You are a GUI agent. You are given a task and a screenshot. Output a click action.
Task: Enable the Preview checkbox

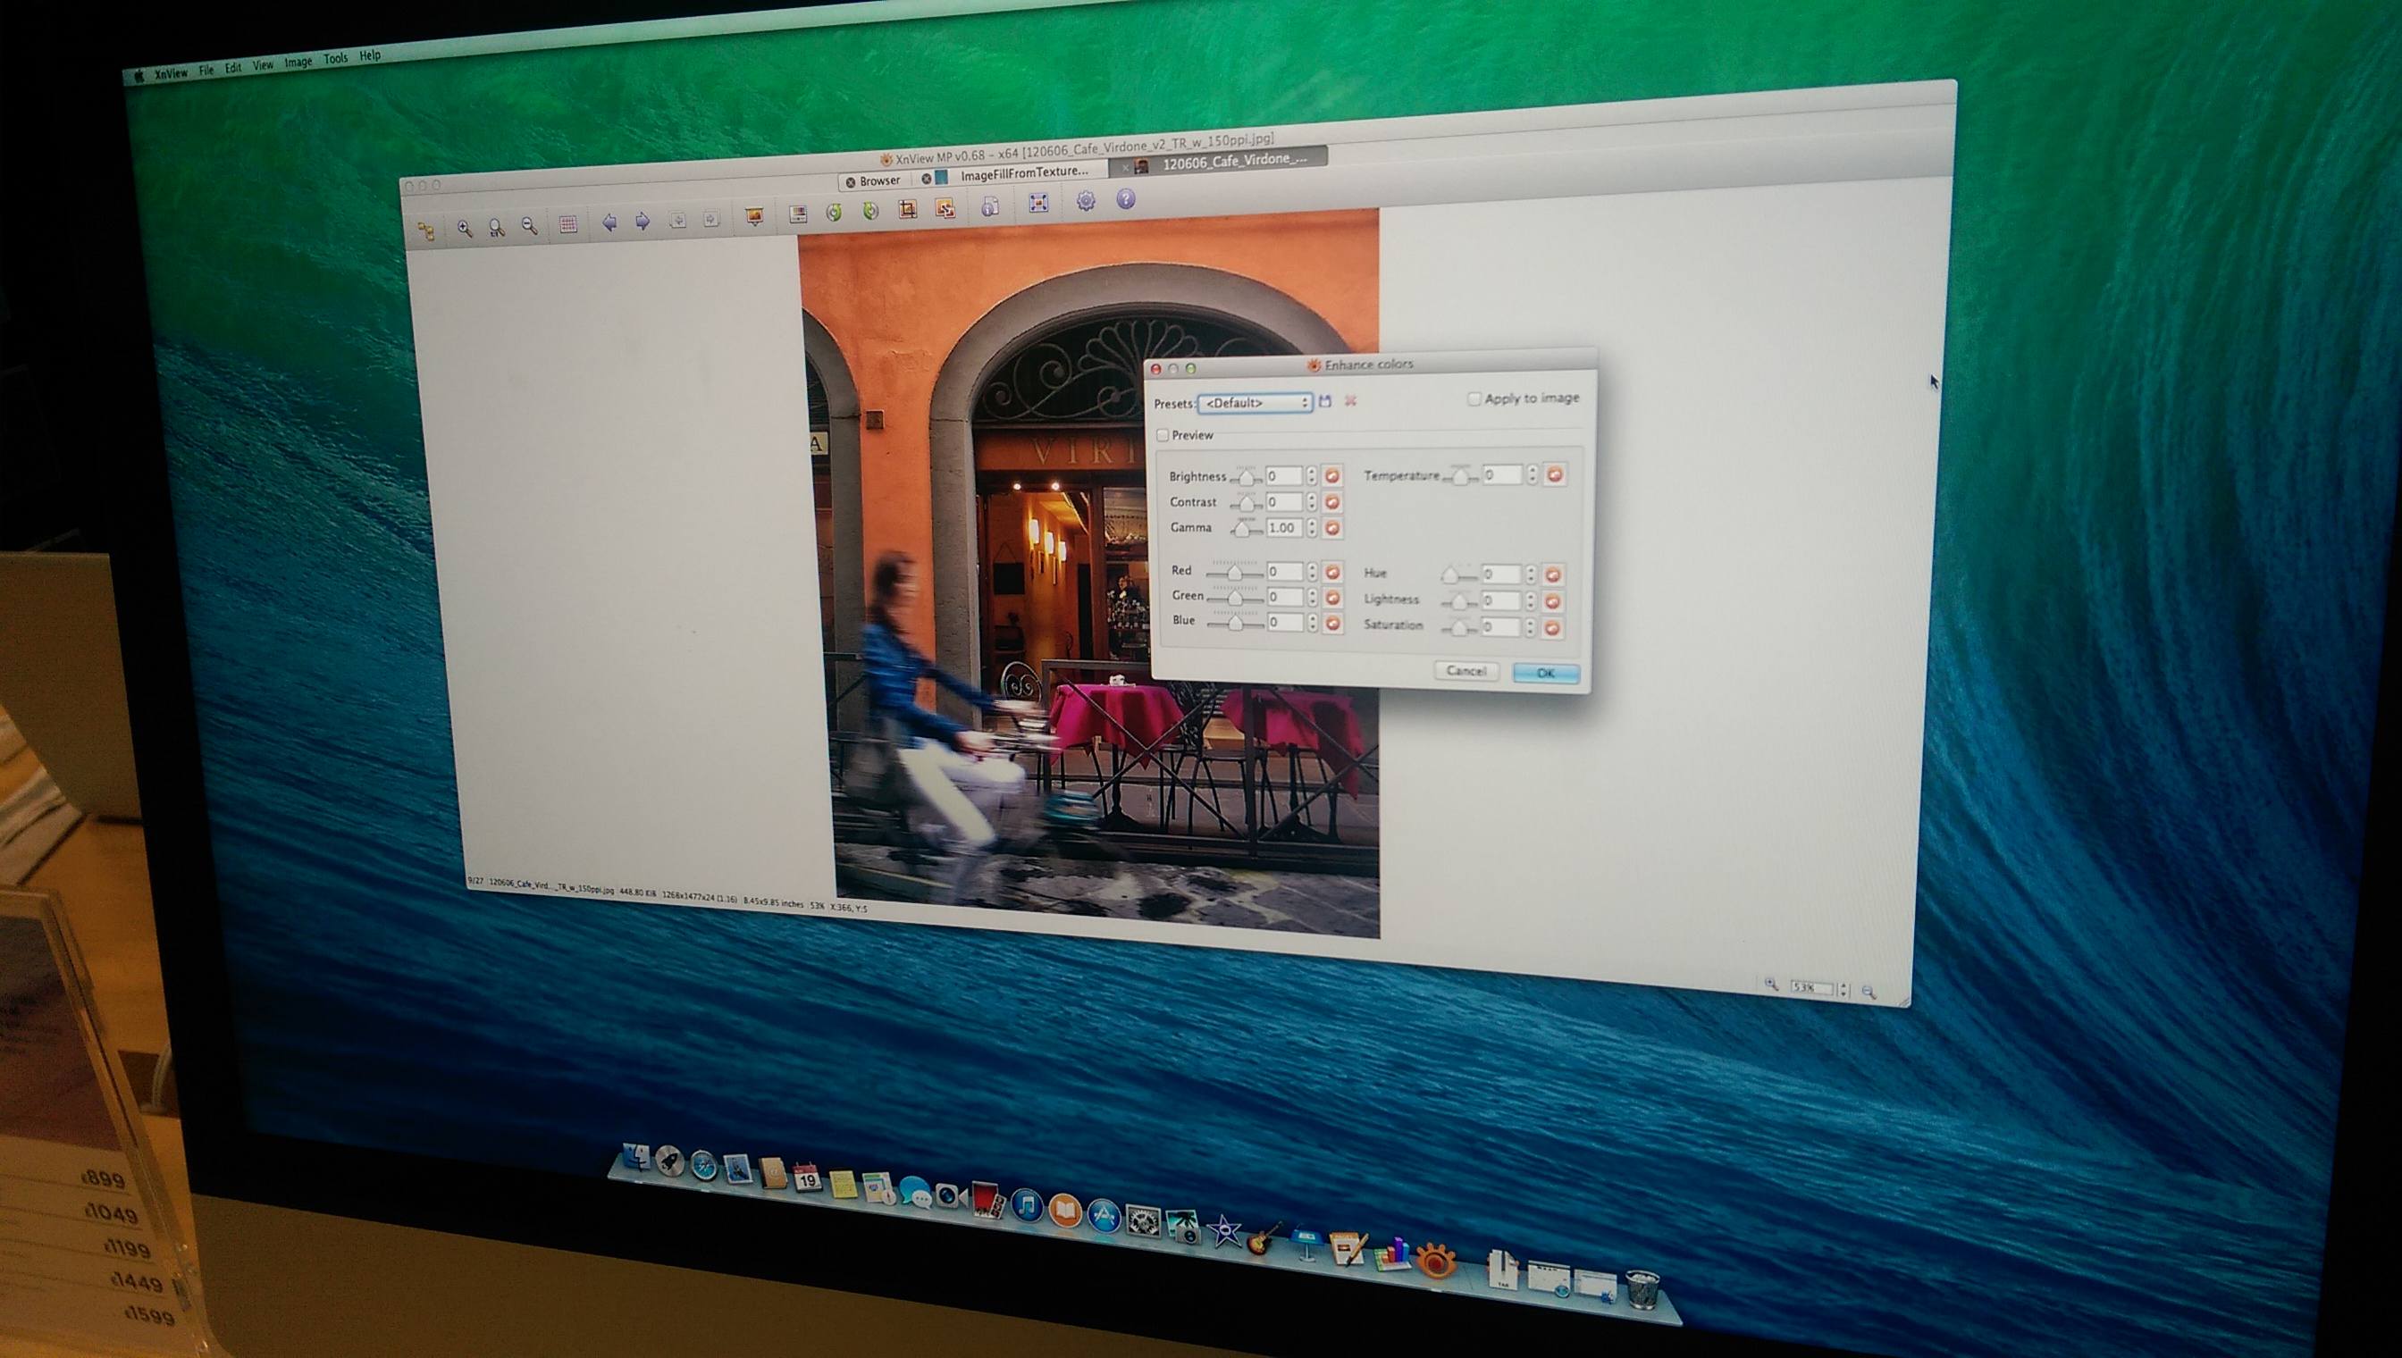(1163, 436)
